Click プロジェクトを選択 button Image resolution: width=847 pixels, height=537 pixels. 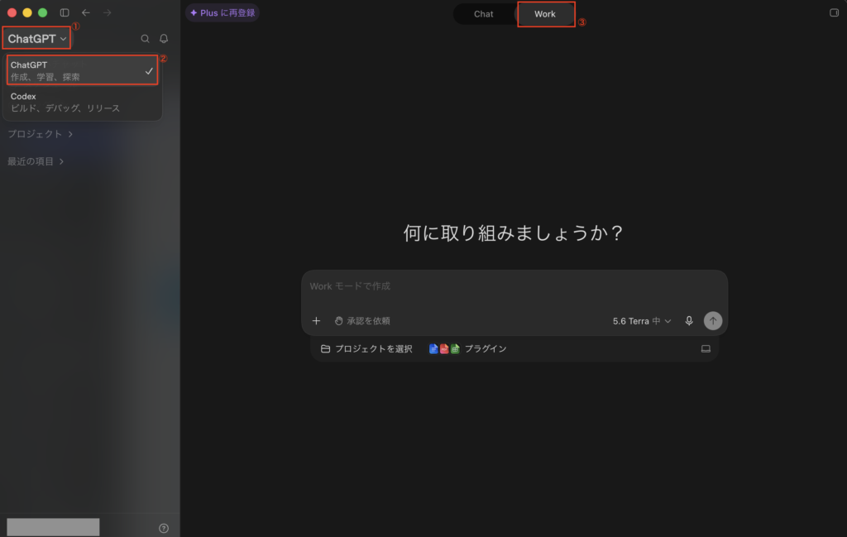point(366,349)
